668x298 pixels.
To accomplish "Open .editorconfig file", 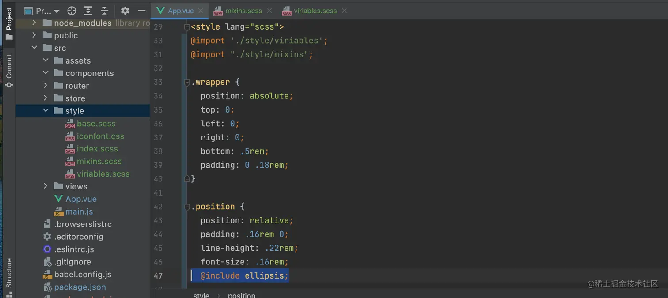I will 79,237.
